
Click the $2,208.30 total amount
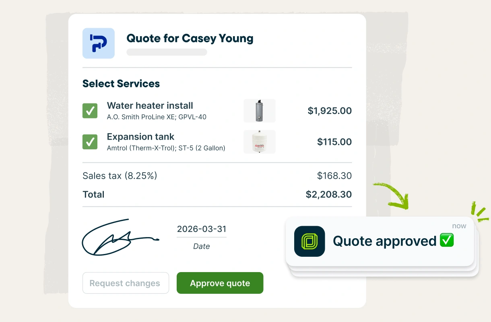[x=328, y=194]
